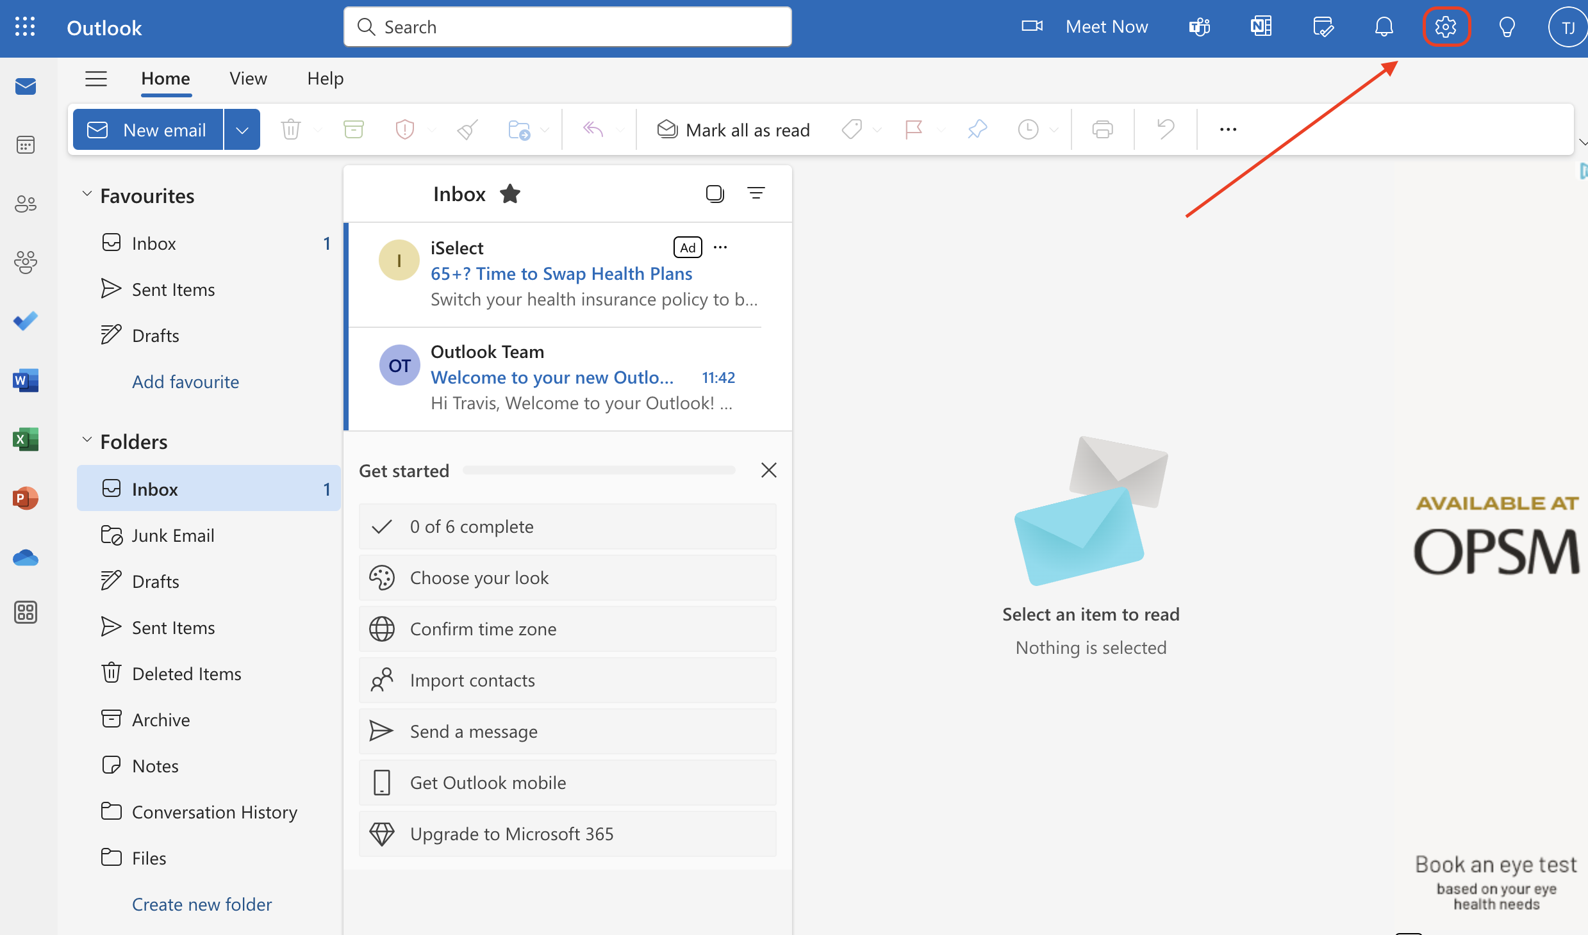The width and height of the screenshot is (1588, 935).
Task: Open Tips lightbulb icon
Action: pyautogui.click(x=1507, y=27)
